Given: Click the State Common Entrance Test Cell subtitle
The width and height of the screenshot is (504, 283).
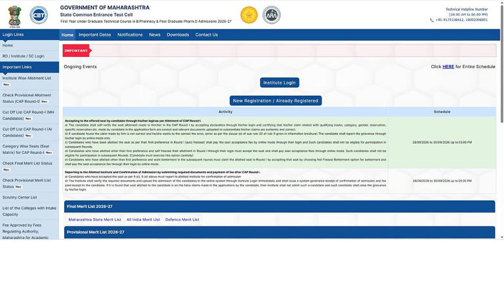Looking at the screenshot, I should point(96,15).
